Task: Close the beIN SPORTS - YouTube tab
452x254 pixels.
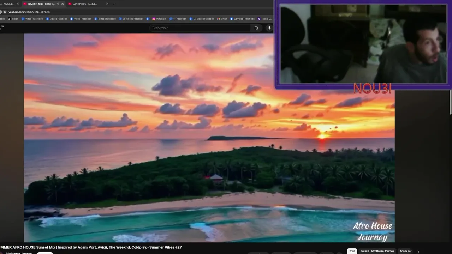Action: click(x=107, y=4)
